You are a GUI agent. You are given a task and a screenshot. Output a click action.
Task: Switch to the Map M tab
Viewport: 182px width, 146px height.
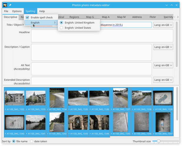(121, 17)
